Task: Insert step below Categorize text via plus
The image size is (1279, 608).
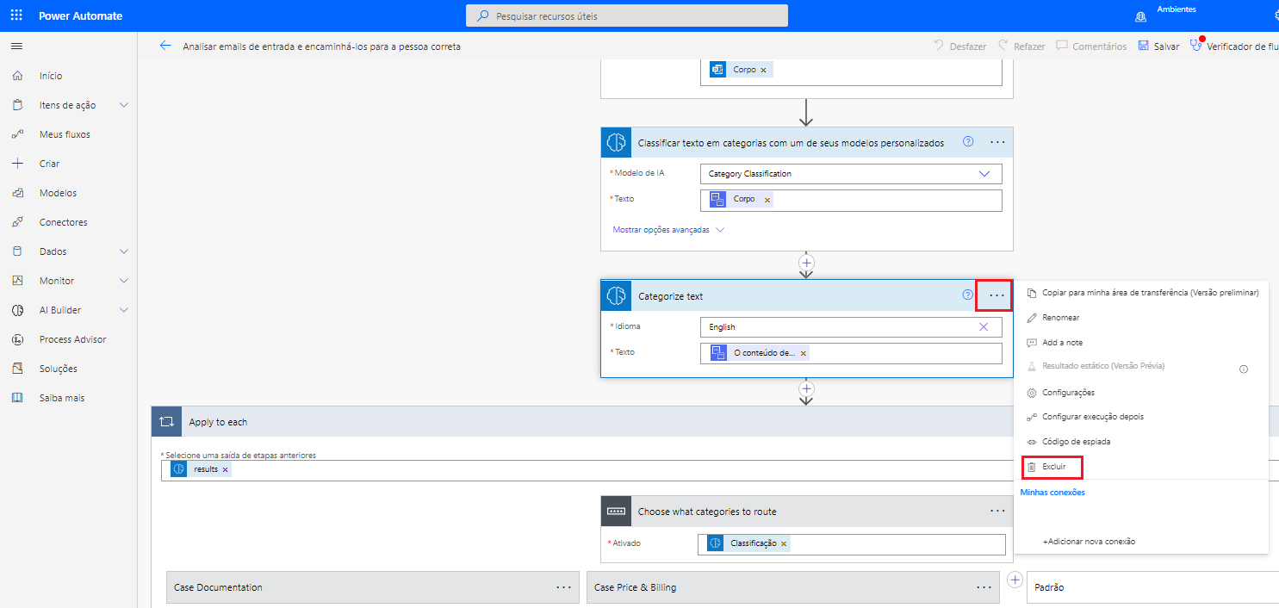Action: [x=806, y=388]
